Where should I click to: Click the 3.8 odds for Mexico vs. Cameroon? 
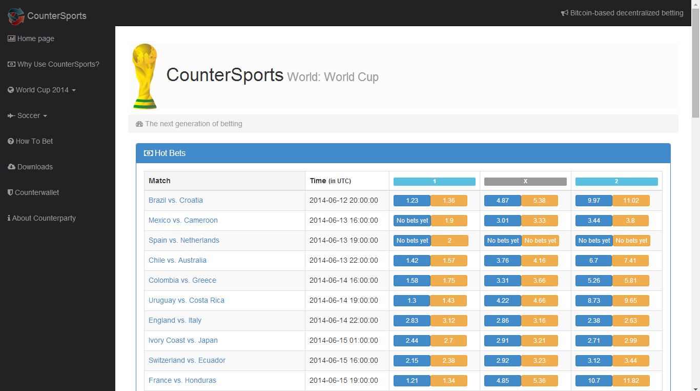[x=630, y=221]
